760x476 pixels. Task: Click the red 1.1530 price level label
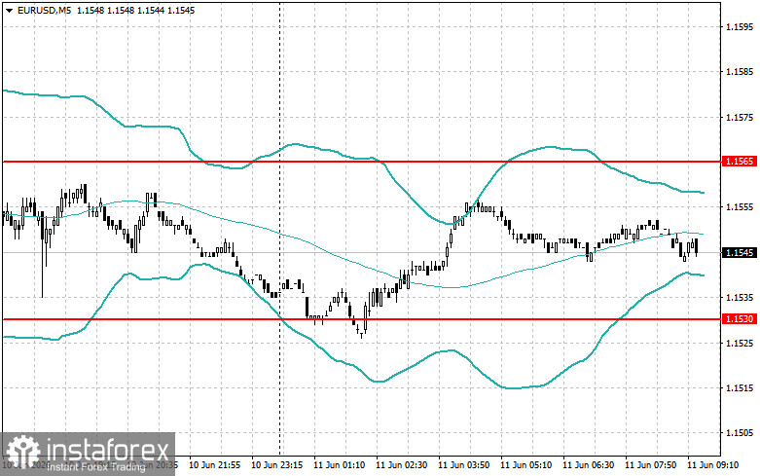coord(740,319)
